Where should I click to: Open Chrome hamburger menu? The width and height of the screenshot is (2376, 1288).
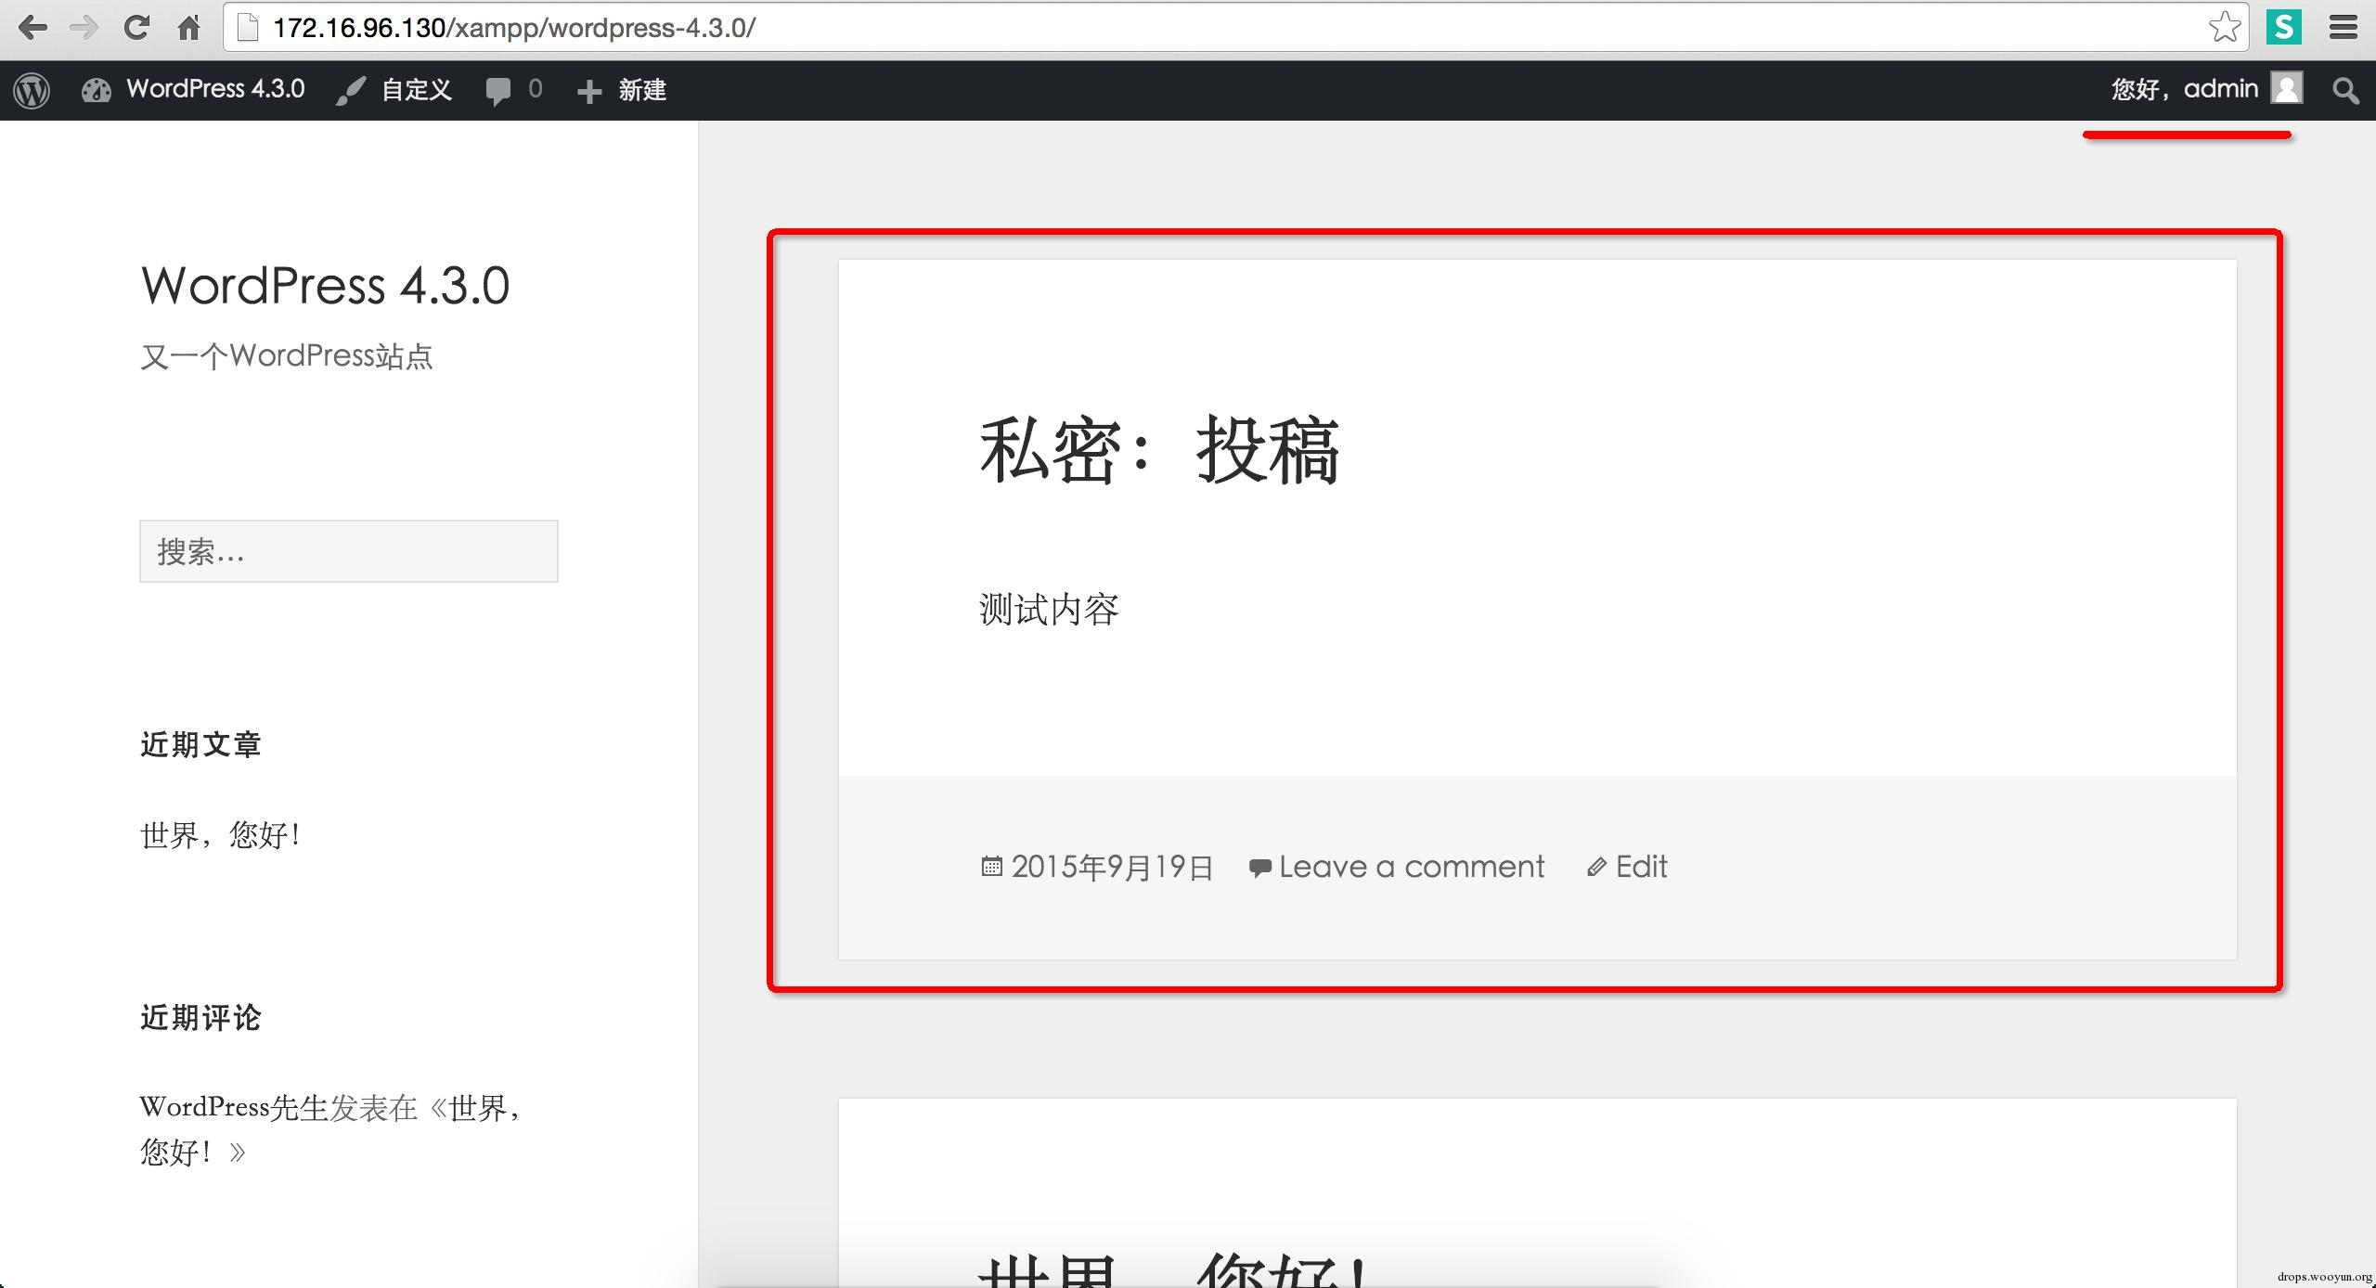click(x=2344, y=27)
